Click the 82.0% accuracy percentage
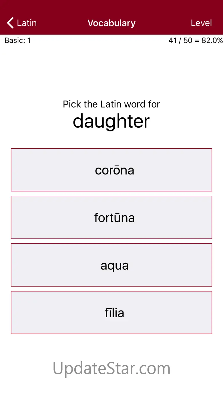 212,40
